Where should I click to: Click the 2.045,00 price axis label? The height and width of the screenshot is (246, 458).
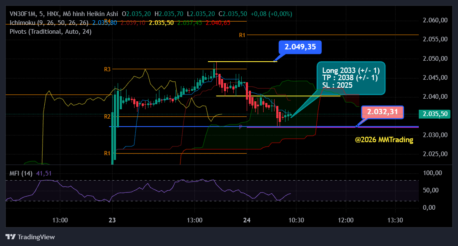click(x=435, y=77)
